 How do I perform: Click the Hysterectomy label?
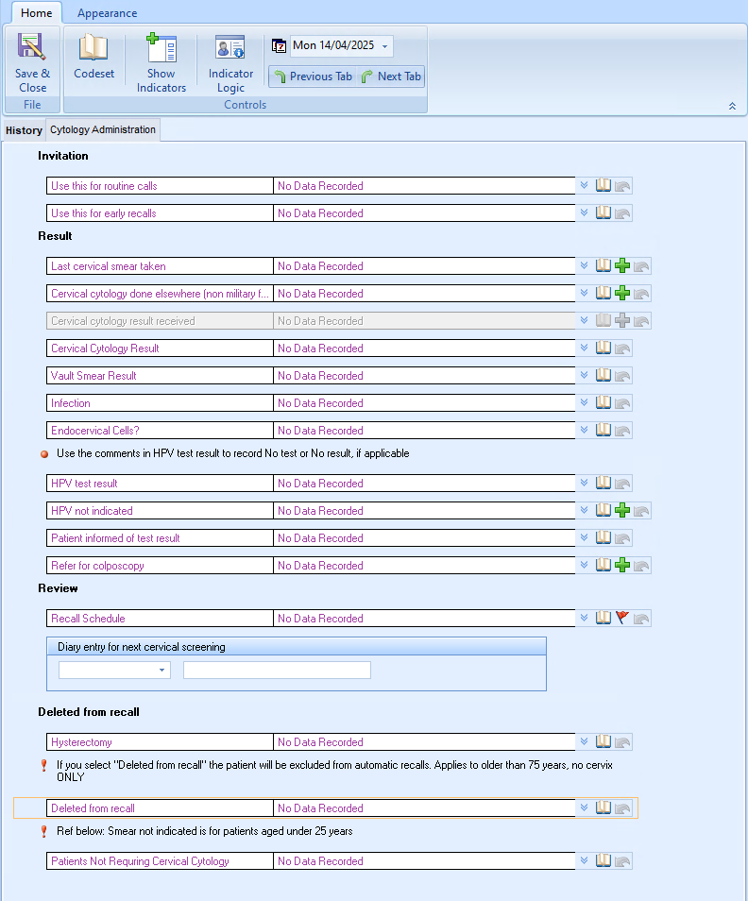click(x=81, y=741)
